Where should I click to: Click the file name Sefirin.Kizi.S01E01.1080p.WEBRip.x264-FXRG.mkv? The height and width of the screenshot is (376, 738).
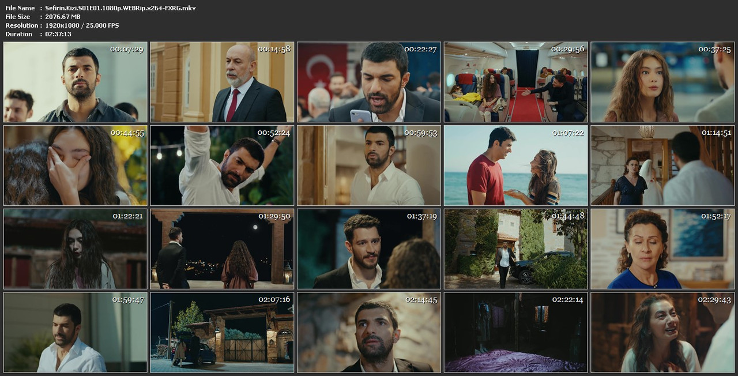click(120, 8)
